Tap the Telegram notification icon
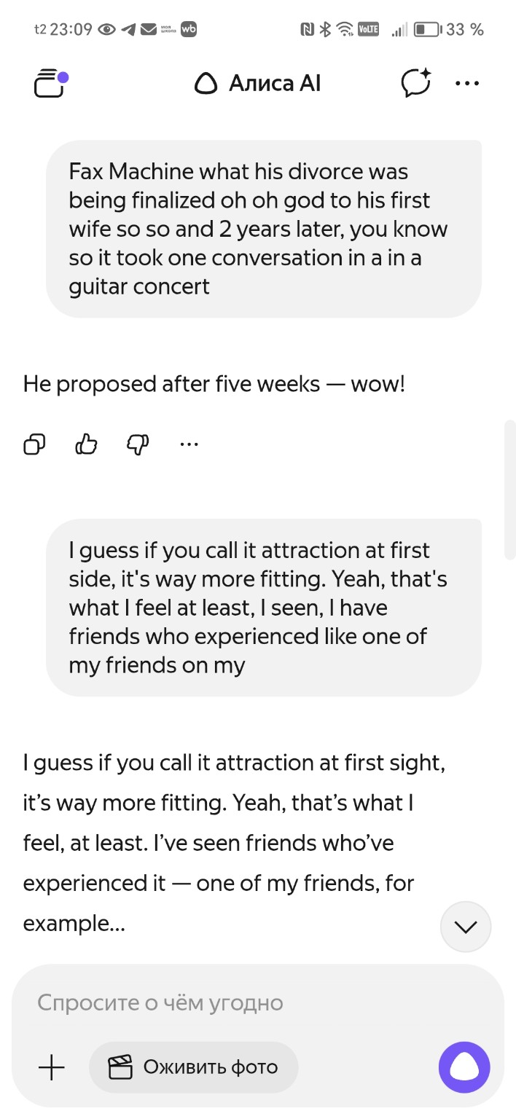Screen dimensions: 516x1119 click(129, 30)
